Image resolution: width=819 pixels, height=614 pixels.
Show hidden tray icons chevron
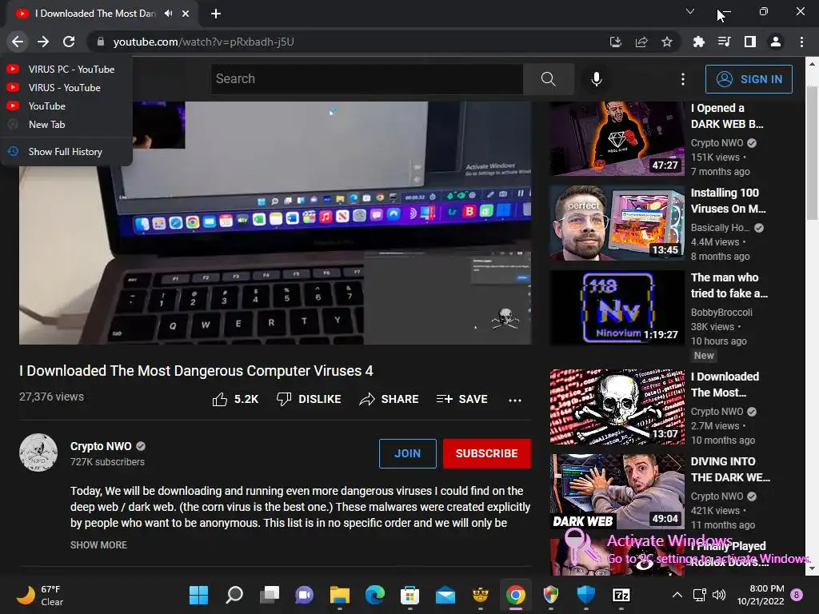pos(677,595)
